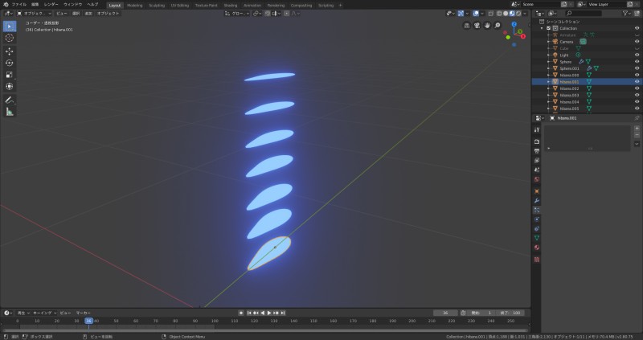The image size is (643, 340).
Task: Toggle show gizmos button
Action: 461,14
